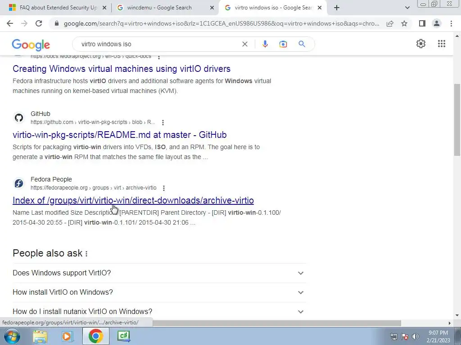Open Windows Start menu
461x345 pixels.
[x=12, y=336]
